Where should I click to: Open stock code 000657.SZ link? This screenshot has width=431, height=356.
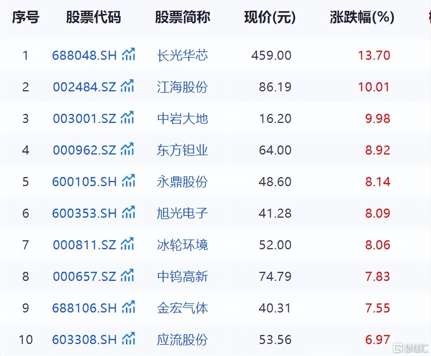pos(84,276)
